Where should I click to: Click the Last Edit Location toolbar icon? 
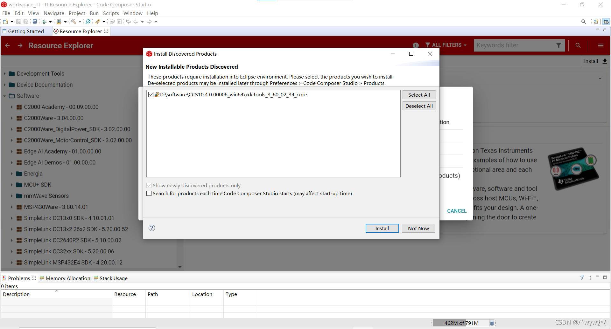point(128,22)
